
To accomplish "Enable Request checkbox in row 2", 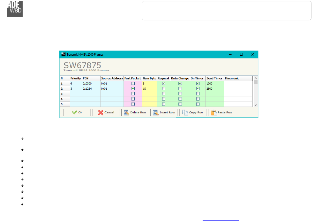I will (164, 89).
